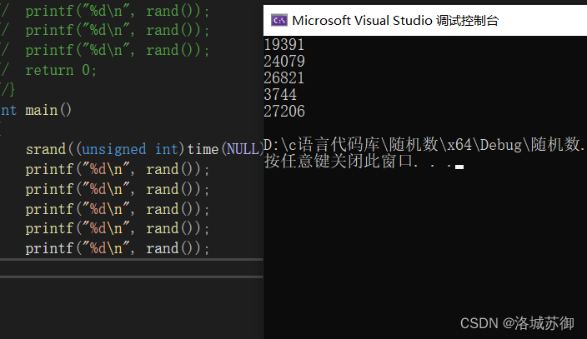Select output value 24079 in console
587x339 pixels.
click(x=284, y=61)
